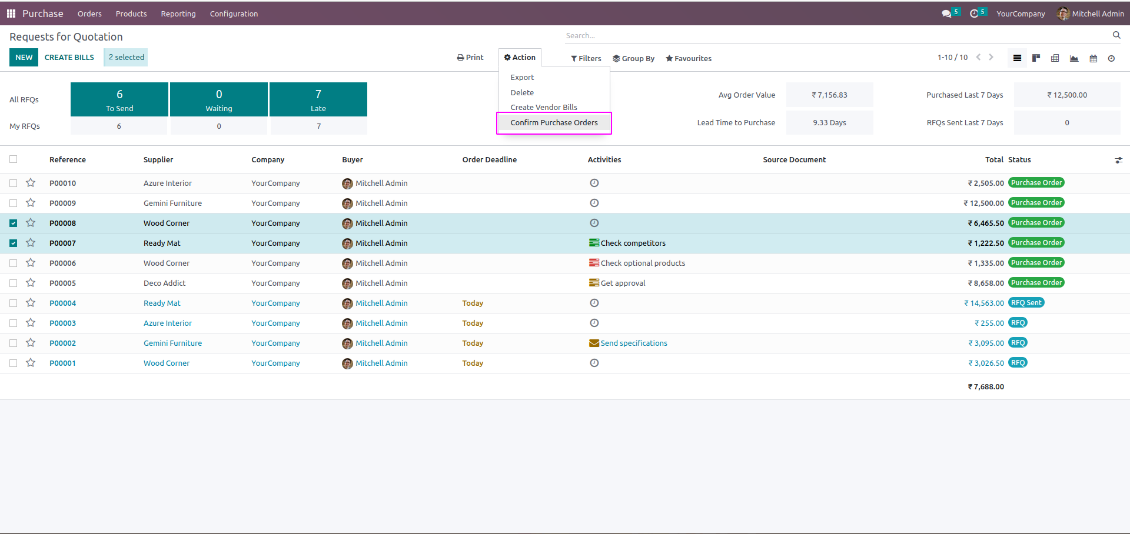Image resolution: width=1130 pixels, height=534 pixels.
Task: Switch to Kanban view
Action: point(1036,58)
